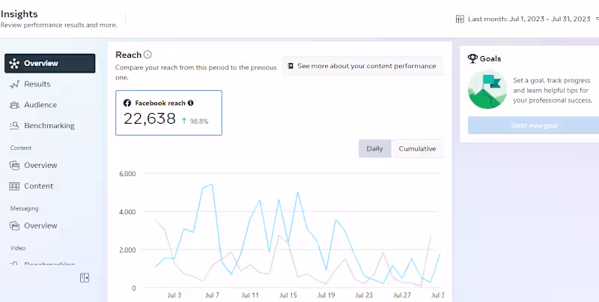Click the Messaging Overview icon in sidebar

tap(14, 226)
